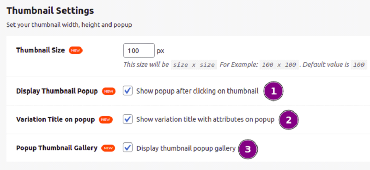Toggle Show variation title with attributes checkbox
The height and width of the screenshot is (170, 370).
[x=127, y=119]
